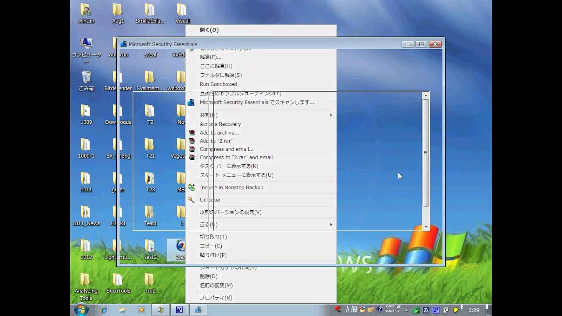Toggle IME input mode 'A' indicator

coord(348,309)
